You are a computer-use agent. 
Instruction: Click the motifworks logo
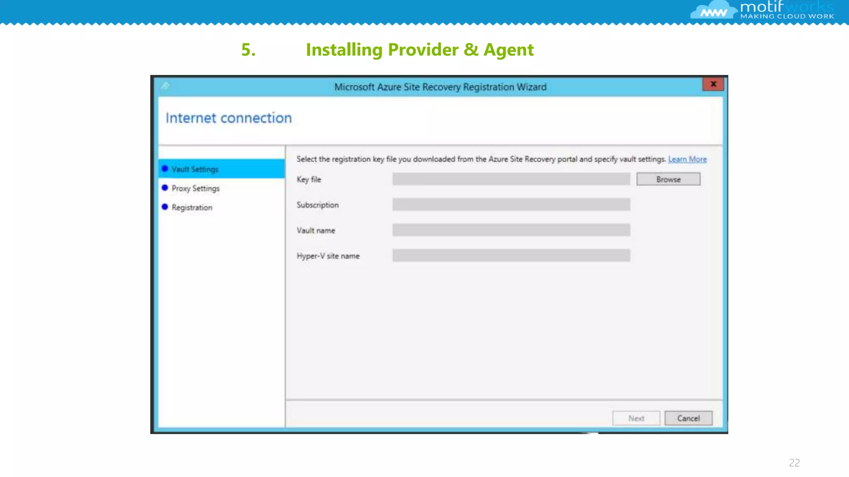(762, 10)
